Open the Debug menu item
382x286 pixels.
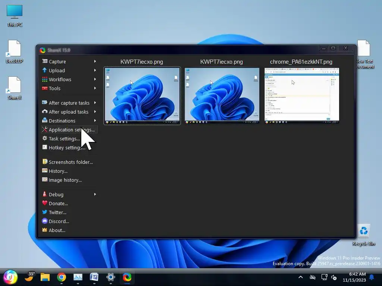tap(69, 194)
